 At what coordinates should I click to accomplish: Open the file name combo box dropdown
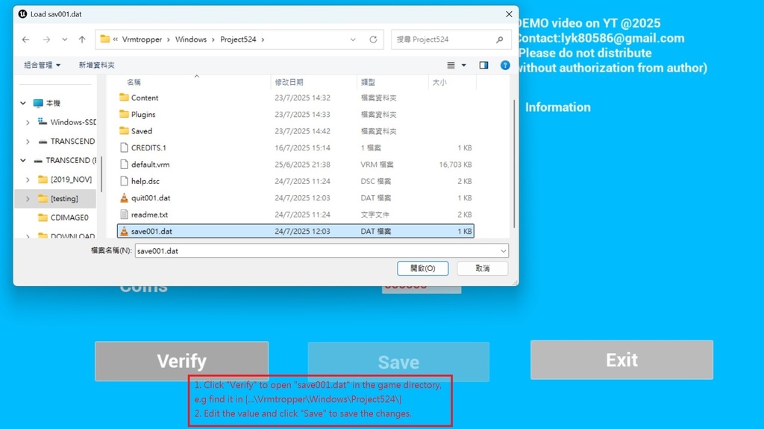tap(504, 251)
